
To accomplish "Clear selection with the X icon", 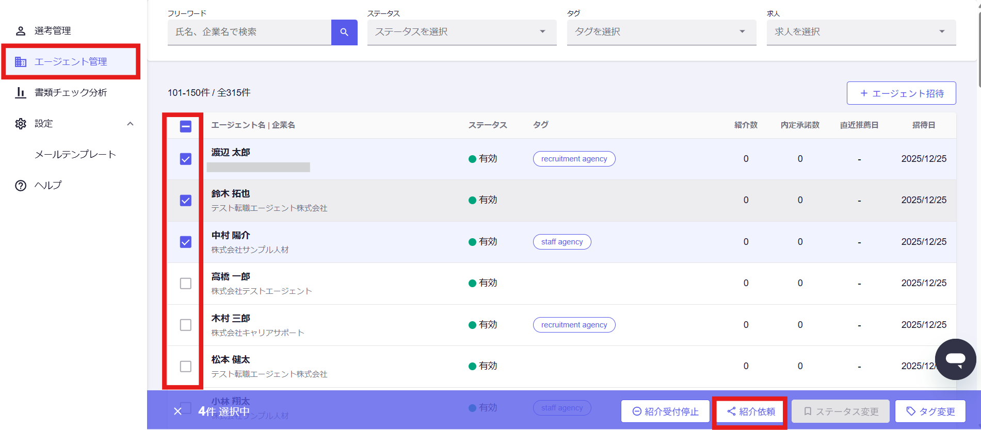I will pos(178,411).
